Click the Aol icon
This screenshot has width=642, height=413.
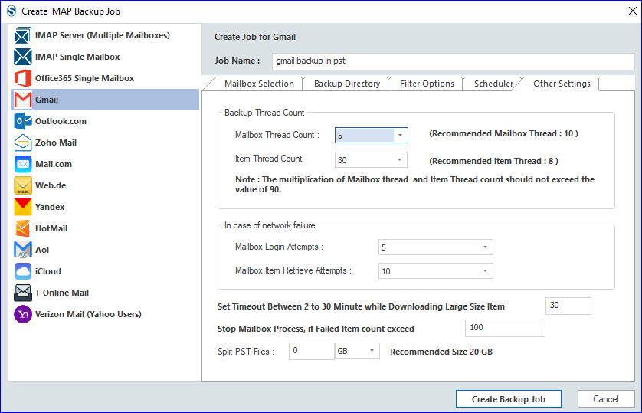(22, 250)
